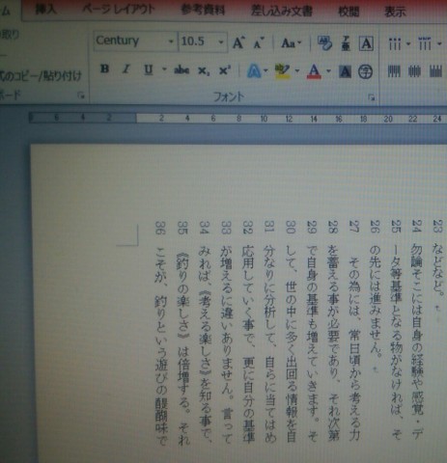Select the Enclose Characters icon
This screenshot has width=447, height=463.
(x=365, y=71)
